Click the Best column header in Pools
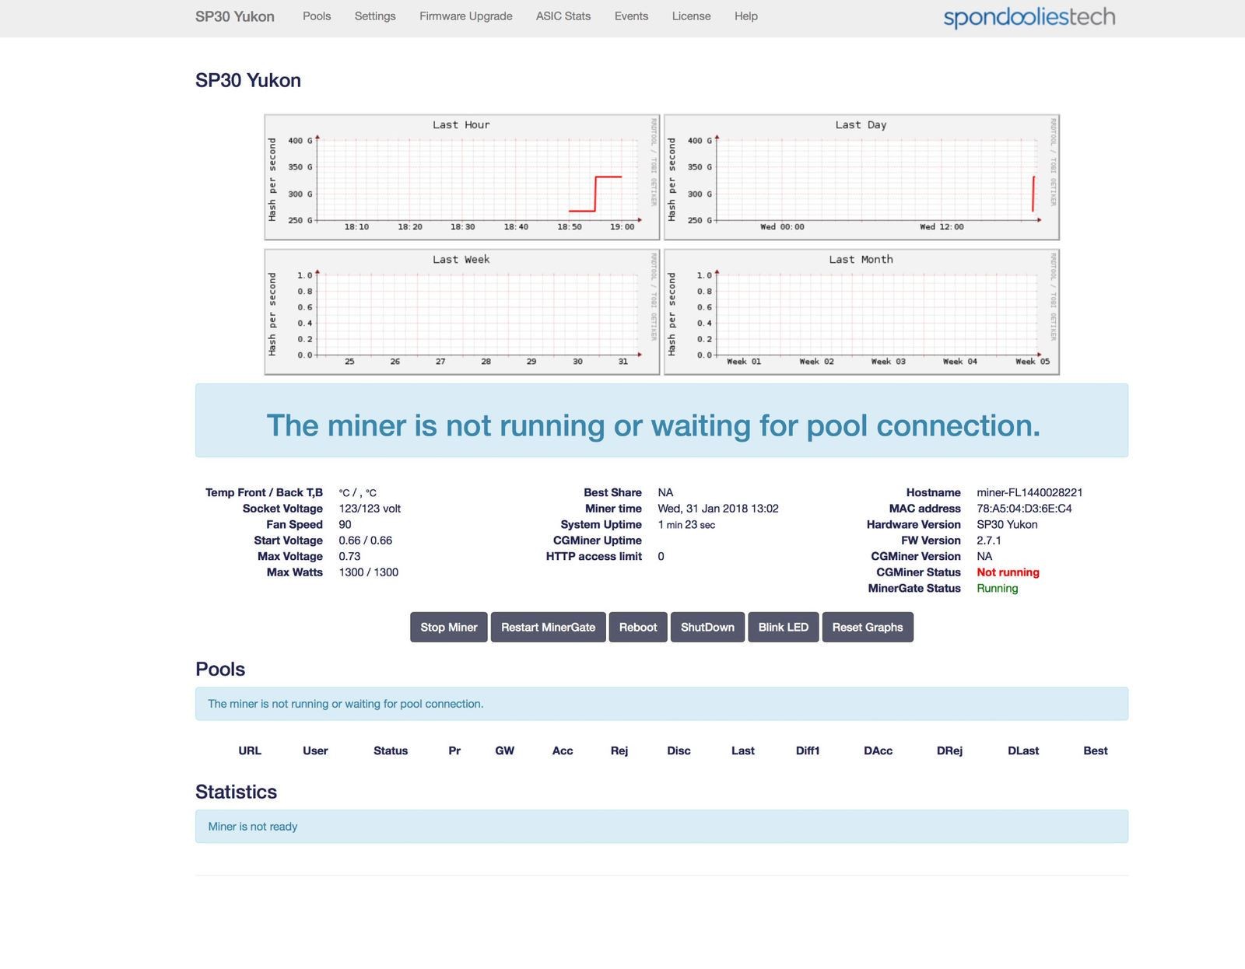Screen dimensions: 1245x969 [x=1096, y=750]
